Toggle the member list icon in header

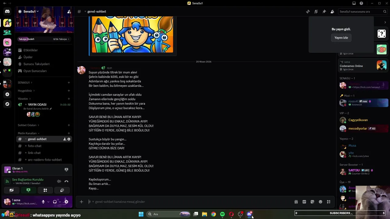[x=332, y=12]
